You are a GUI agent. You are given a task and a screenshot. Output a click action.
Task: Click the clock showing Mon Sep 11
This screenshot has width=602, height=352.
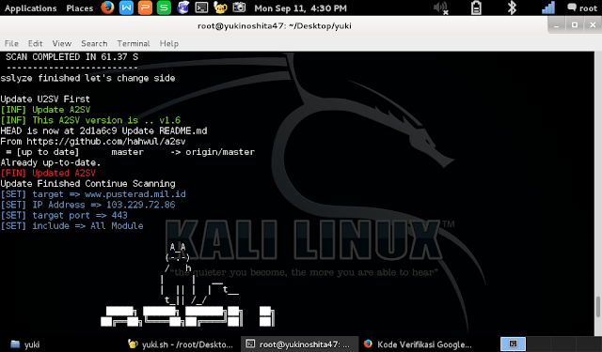300,8
